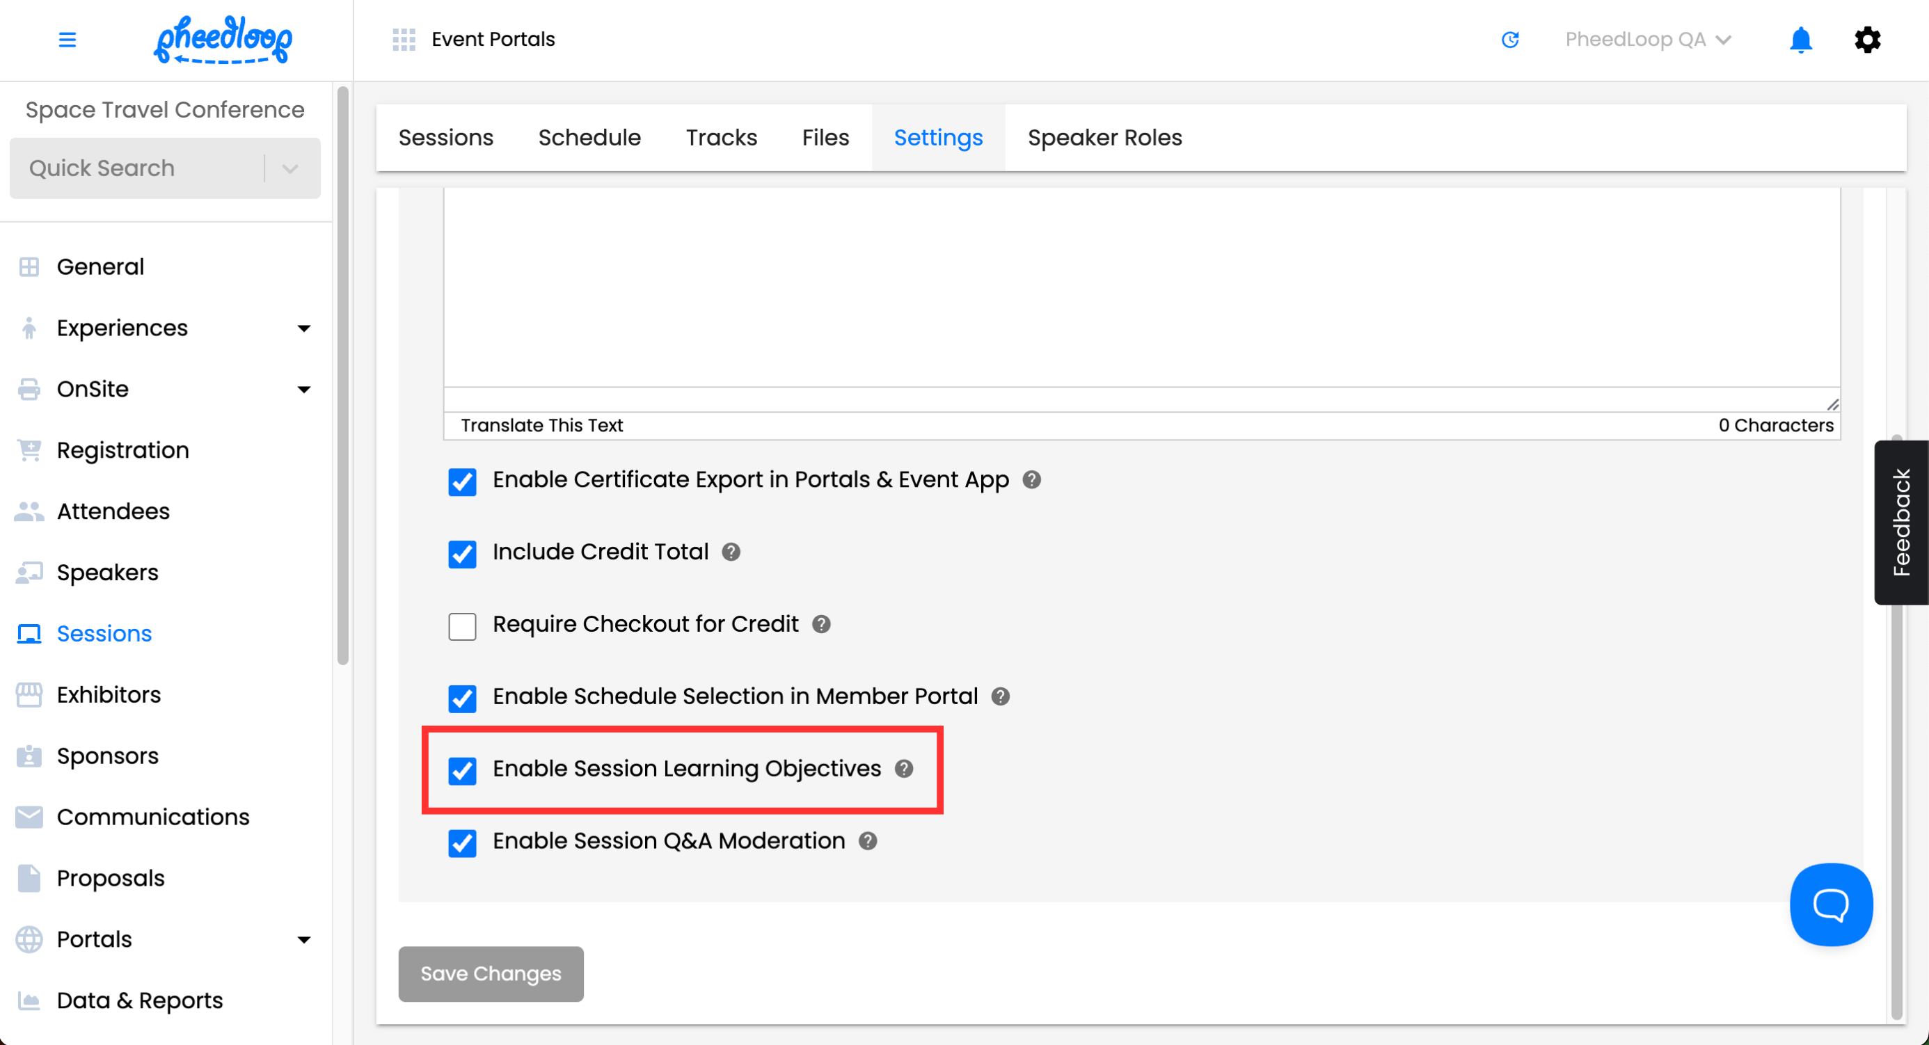The height and width of the screenshot is (1045, 1929).
Task: Switch to the Tracks tab
Action: [721, 138]
